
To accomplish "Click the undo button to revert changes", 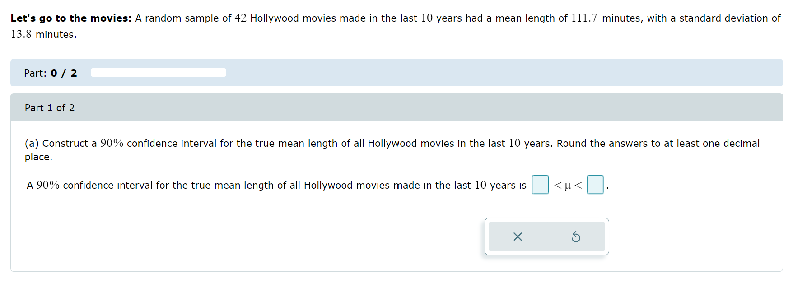I will click(577, 236).
